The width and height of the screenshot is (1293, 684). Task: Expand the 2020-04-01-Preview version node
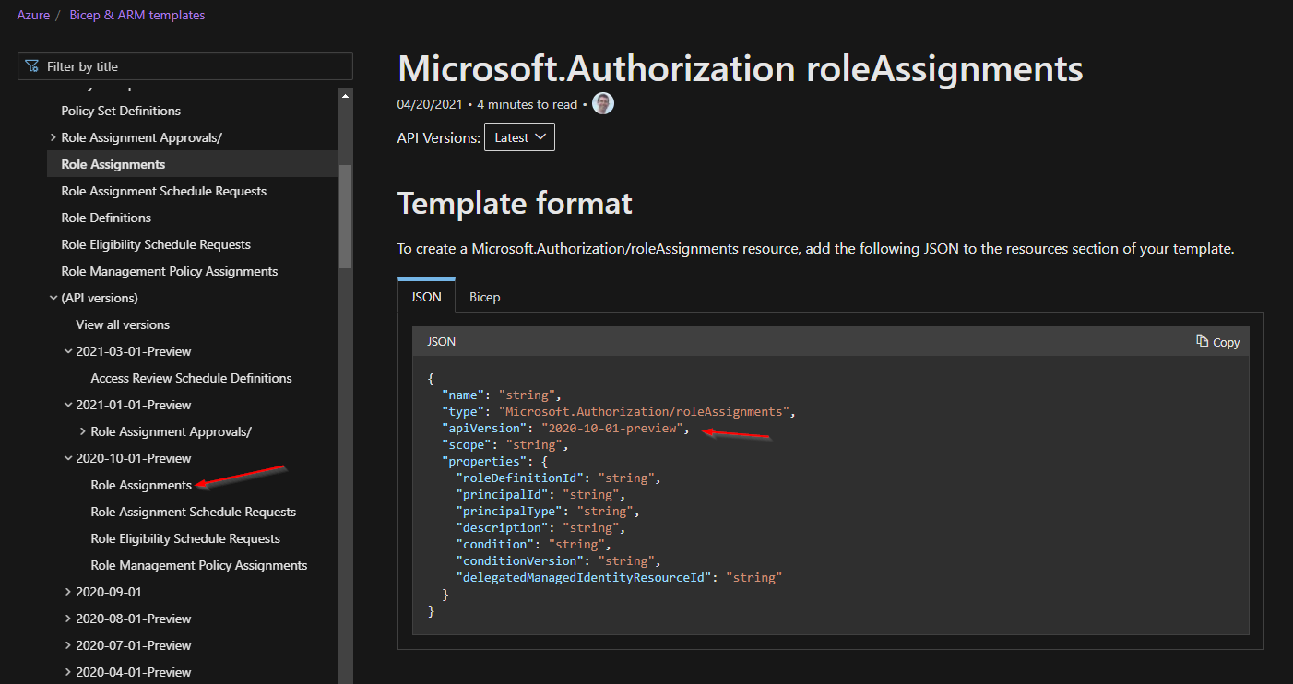click(x=66, y=671)
